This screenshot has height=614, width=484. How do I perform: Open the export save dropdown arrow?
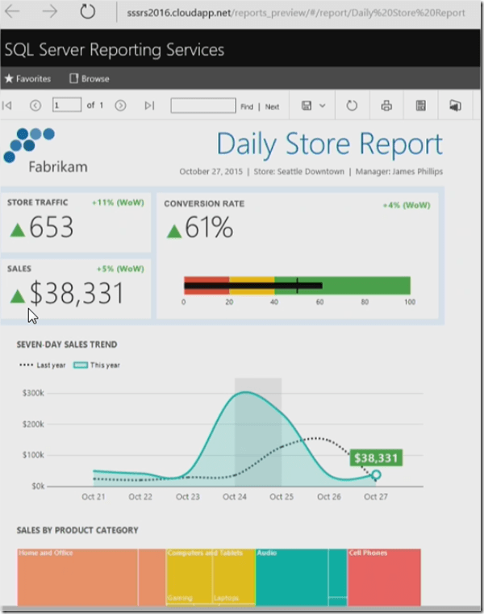[323, 106]
